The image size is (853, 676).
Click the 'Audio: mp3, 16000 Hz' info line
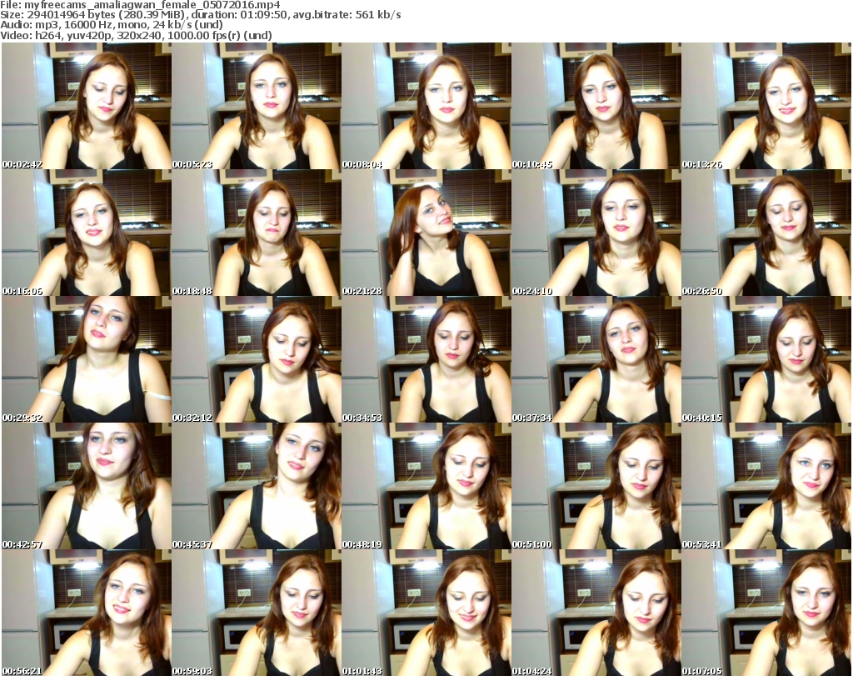(112, 25)
